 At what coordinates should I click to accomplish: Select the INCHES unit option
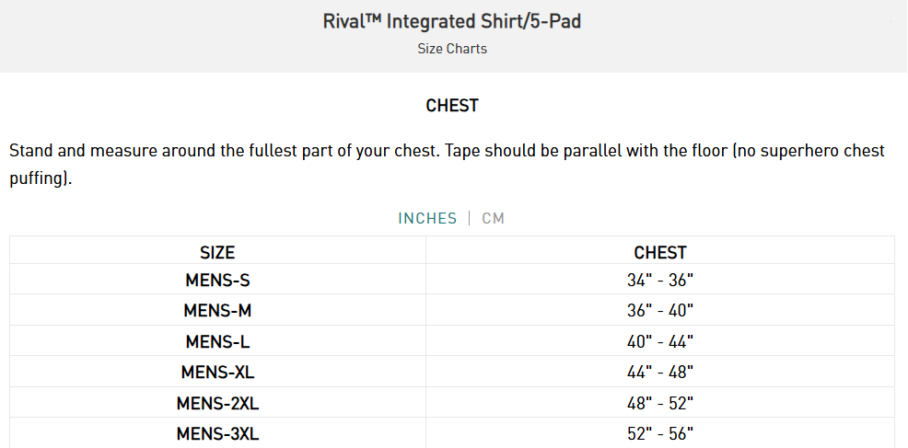tap(427, 218)
